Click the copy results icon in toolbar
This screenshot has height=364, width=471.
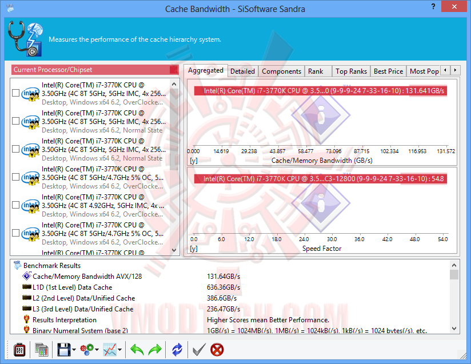click(42, 350)
